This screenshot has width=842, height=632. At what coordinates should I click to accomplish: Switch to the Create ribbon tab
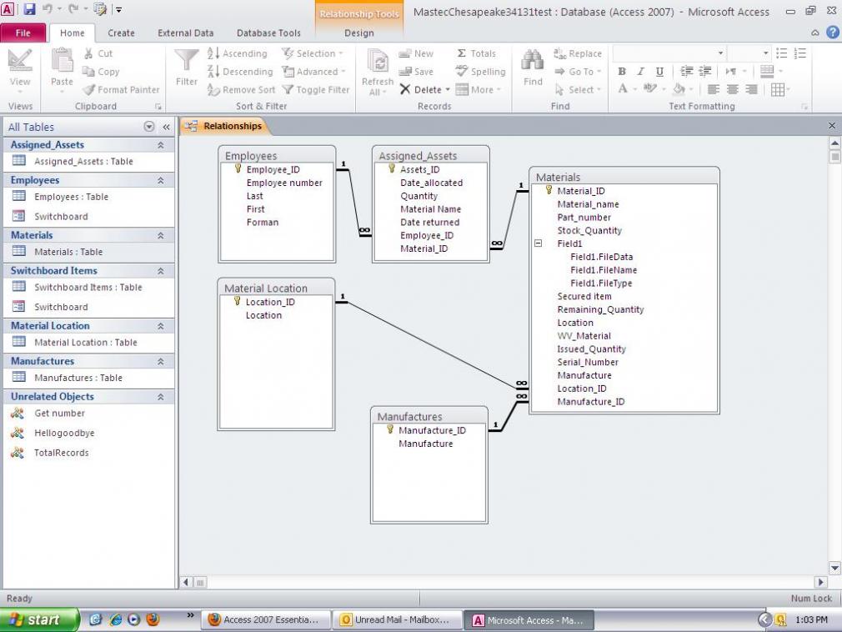pos(121,33)
